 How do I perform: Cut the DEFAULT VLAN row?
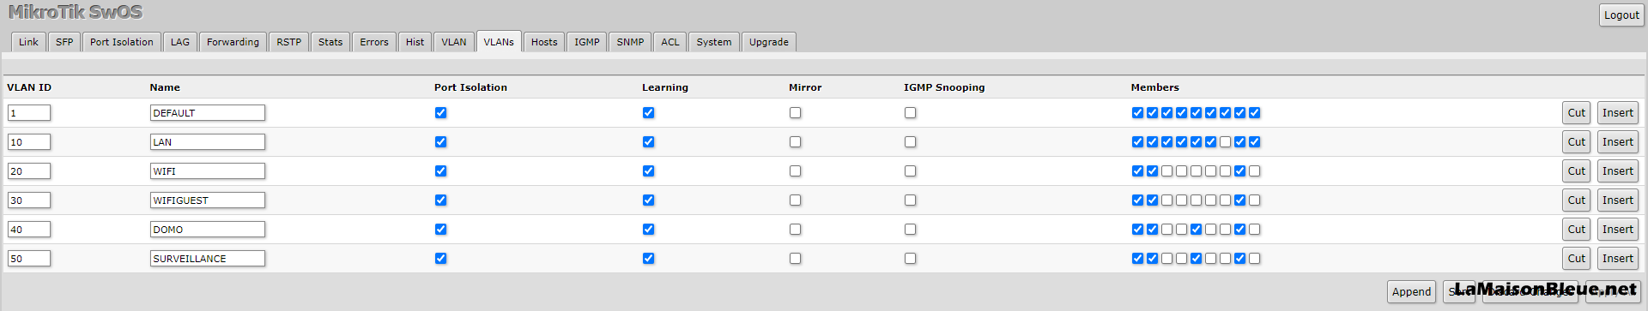1576,113
